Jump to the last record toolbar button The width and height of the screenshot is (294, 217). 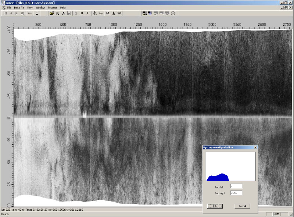(x=22, y=13)
